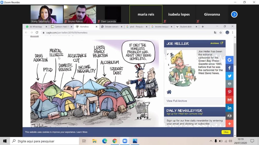Accept cookies with the Okay button

tap(226, 132)
